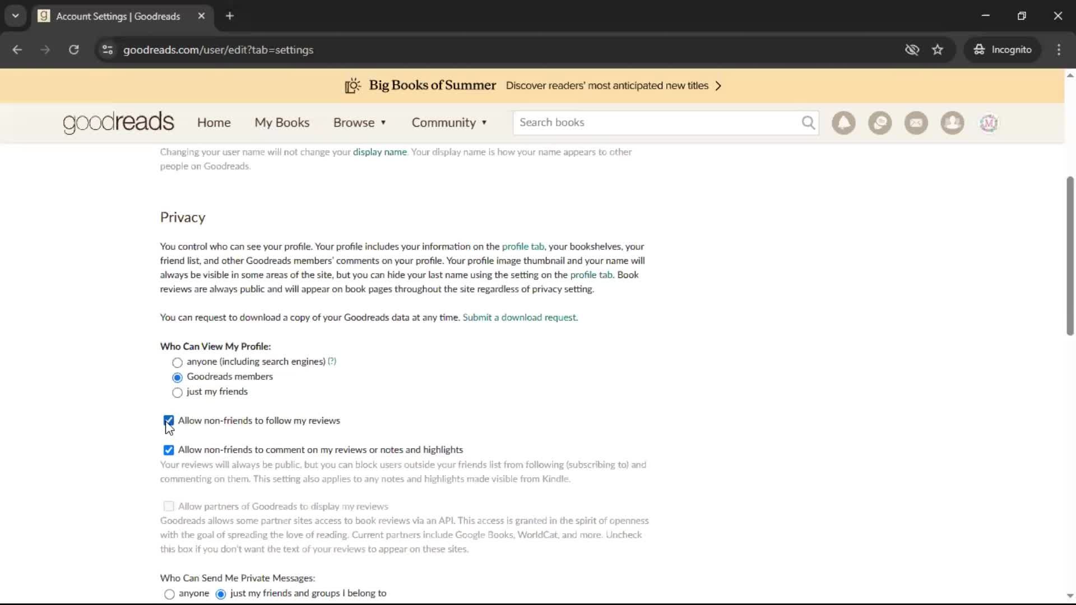Toggle 'Allow non-friends to follow my reviews'
Image resolution: width=1076 pixels, height=605 pixels.
click(x=169, y=421)
